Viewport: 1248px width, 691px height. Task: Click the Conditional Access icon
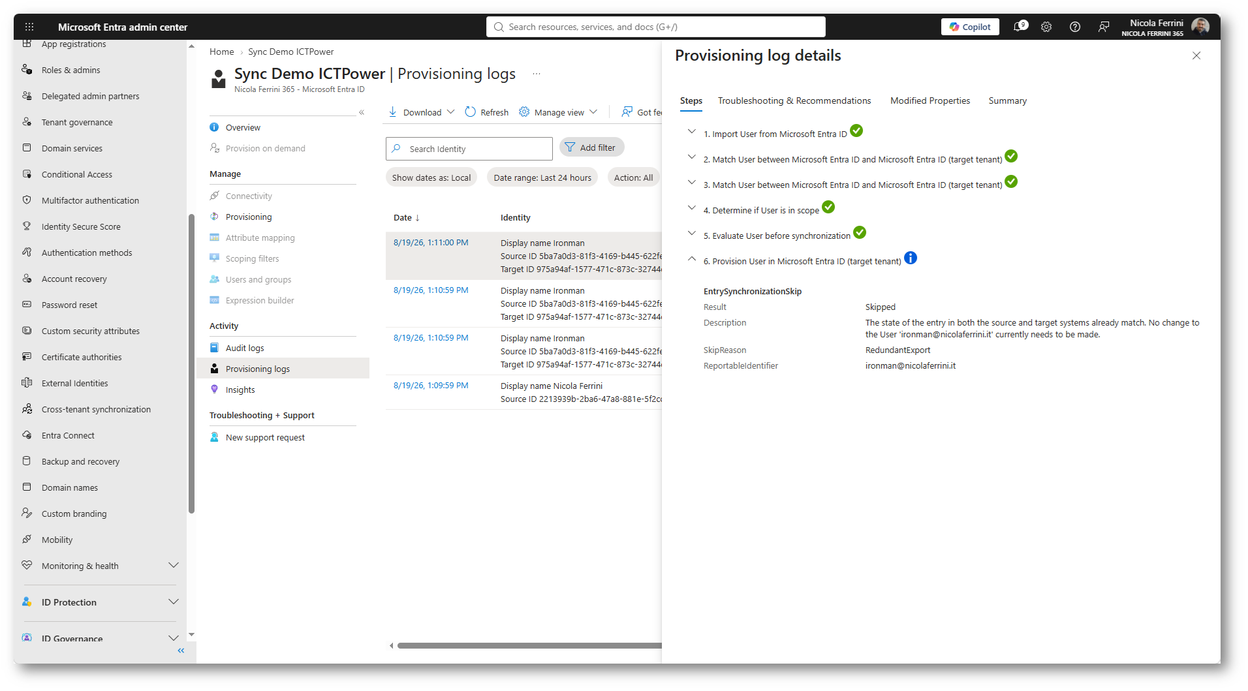27,174
